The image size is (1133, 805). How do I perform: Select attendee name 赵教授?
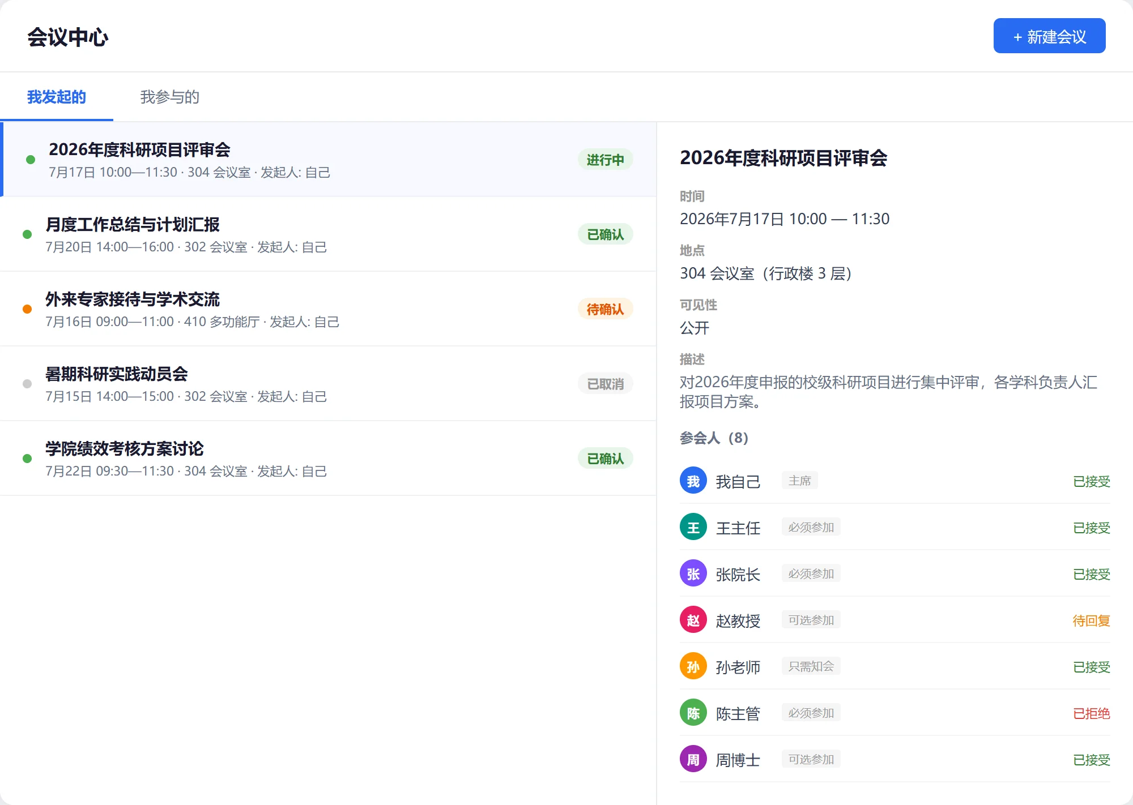[738, 621]
